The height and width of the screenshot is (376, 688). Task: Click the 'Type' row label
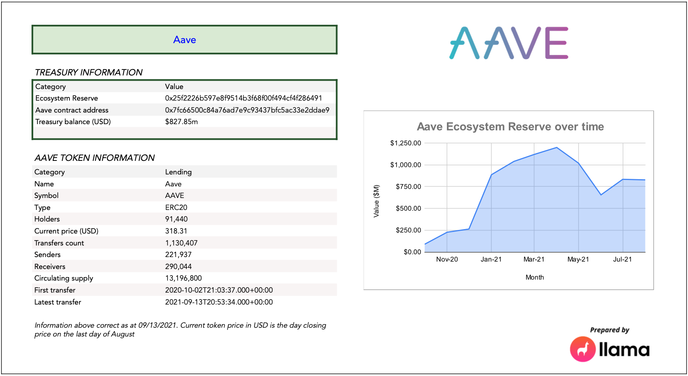point(42,208)
